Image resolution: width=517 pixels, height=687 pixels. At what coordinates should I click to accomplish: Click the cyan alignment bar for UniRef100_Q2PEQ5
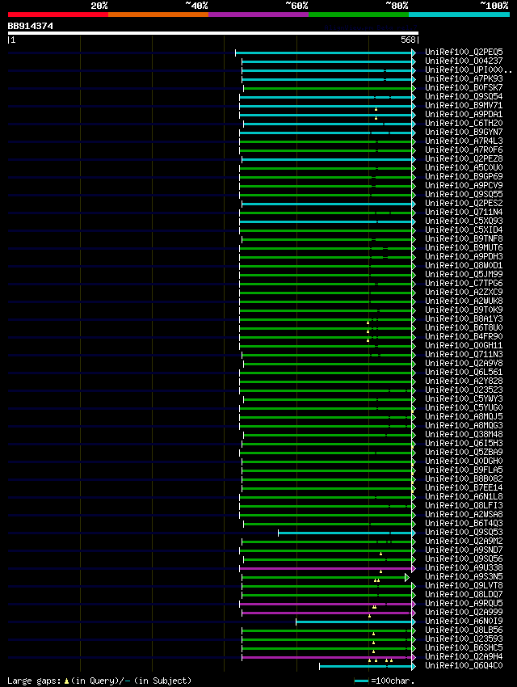pyautogui.click(x=323, y=53)
